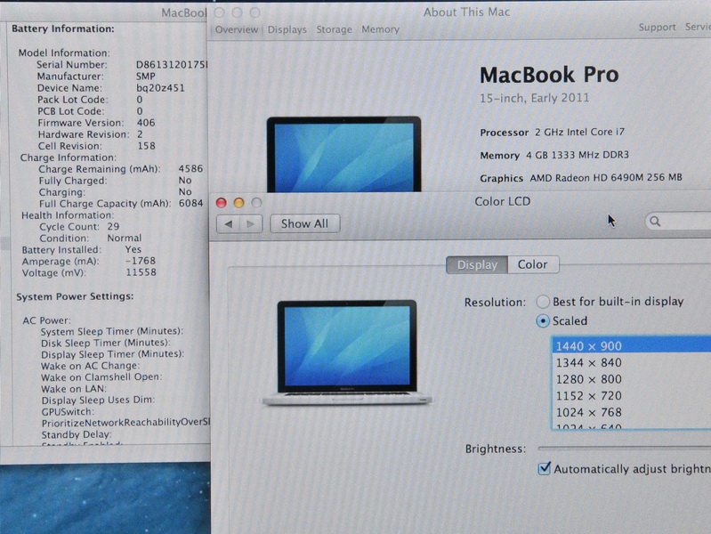Click Firmware Version value 406

[146, 123]
